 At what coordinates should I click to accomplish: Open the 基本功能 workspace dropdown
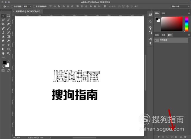click(x=181, y=6)
